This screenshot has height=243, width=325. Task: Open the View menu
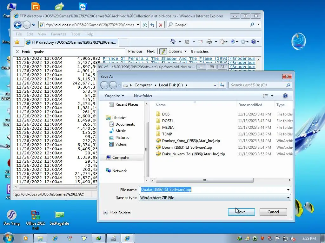click(x=42, y=34)
